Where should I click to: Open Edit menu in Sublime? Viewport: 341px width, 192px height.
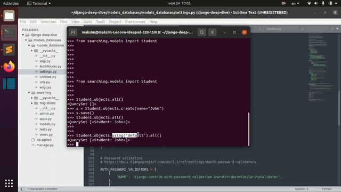pyautogui.click(x=33, y=21)
